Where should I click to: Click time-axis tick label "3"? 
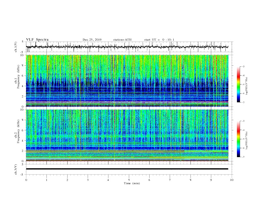[x=88, y=180]
